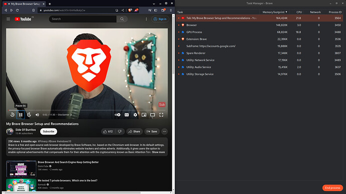Open the tab search dropdown arrow
The height and width of the screenshot is (194, 346).
(154, 3)
